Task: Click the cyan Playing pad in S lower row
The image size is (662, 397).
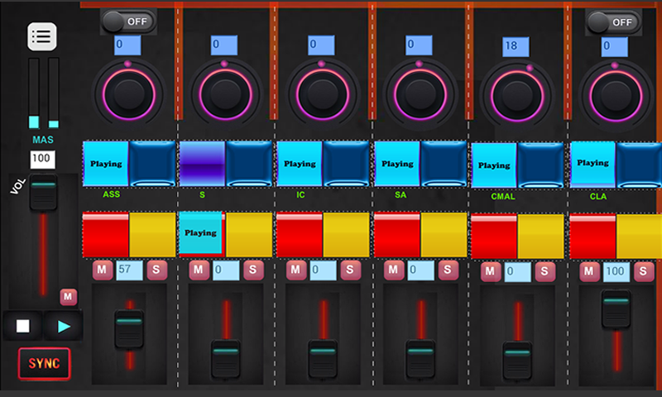Action: pos(200,233)
